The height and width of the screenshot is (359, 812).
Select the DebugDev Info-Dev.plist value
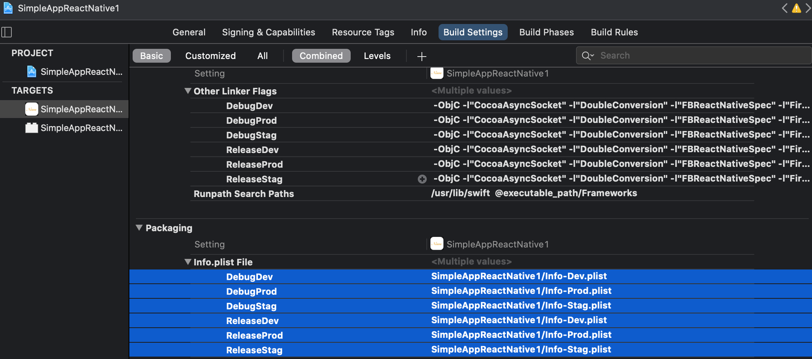click(519, 276)
